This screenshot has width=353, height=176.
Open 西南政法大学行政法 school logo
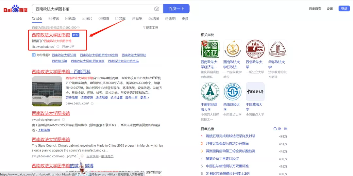coord(233,49)
